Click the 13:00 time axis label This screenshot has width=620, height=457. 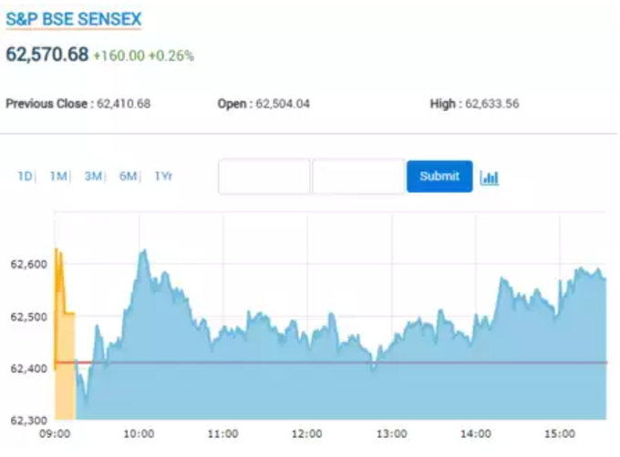click(x=391, y=433)
